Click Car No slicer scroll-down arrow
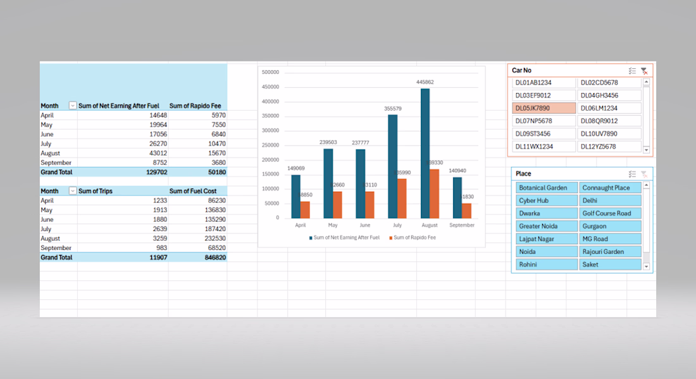The height and width of the screenshot is (379, 696). pos(646,150)
